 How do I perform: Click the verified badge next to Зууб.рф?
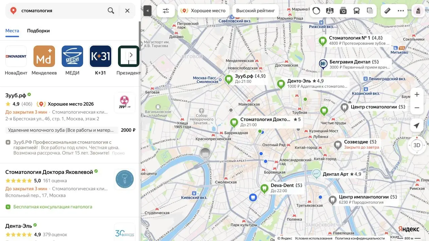pos(29,95)
